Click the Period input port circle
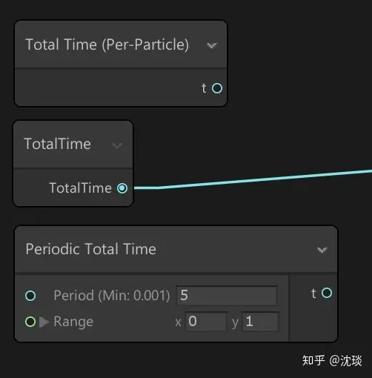372x378 pixels. [30, 296]
